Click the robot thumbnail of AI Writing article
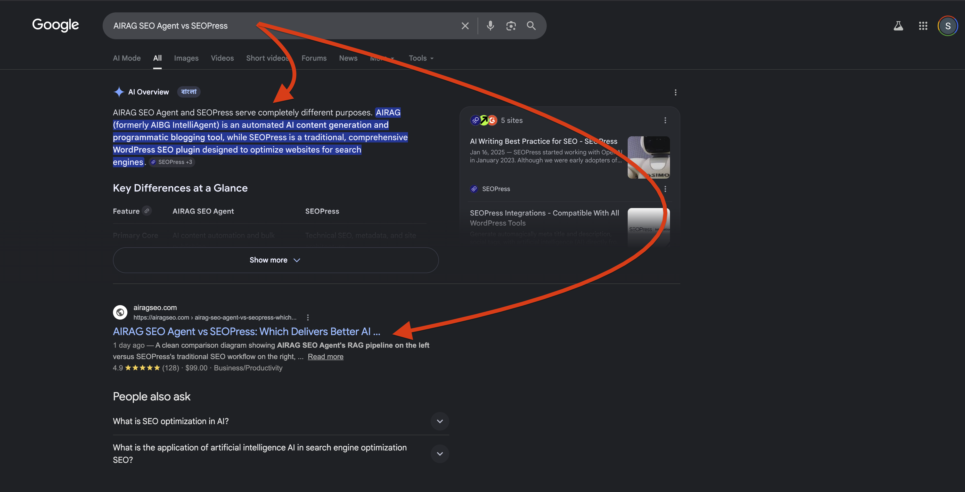965x492 pixels. tap(649, 157)
